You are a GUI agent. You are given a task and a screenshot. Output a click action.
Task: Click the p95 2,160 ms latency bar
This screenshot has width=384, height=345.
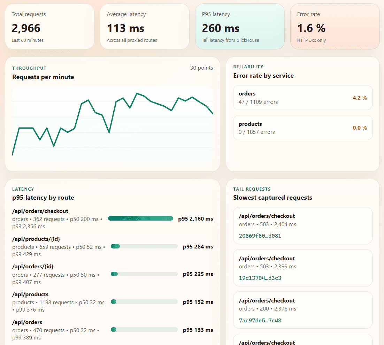tap(140, 219)
